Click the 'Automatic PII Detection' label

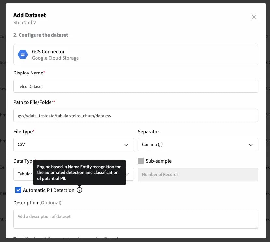point(49,190)
